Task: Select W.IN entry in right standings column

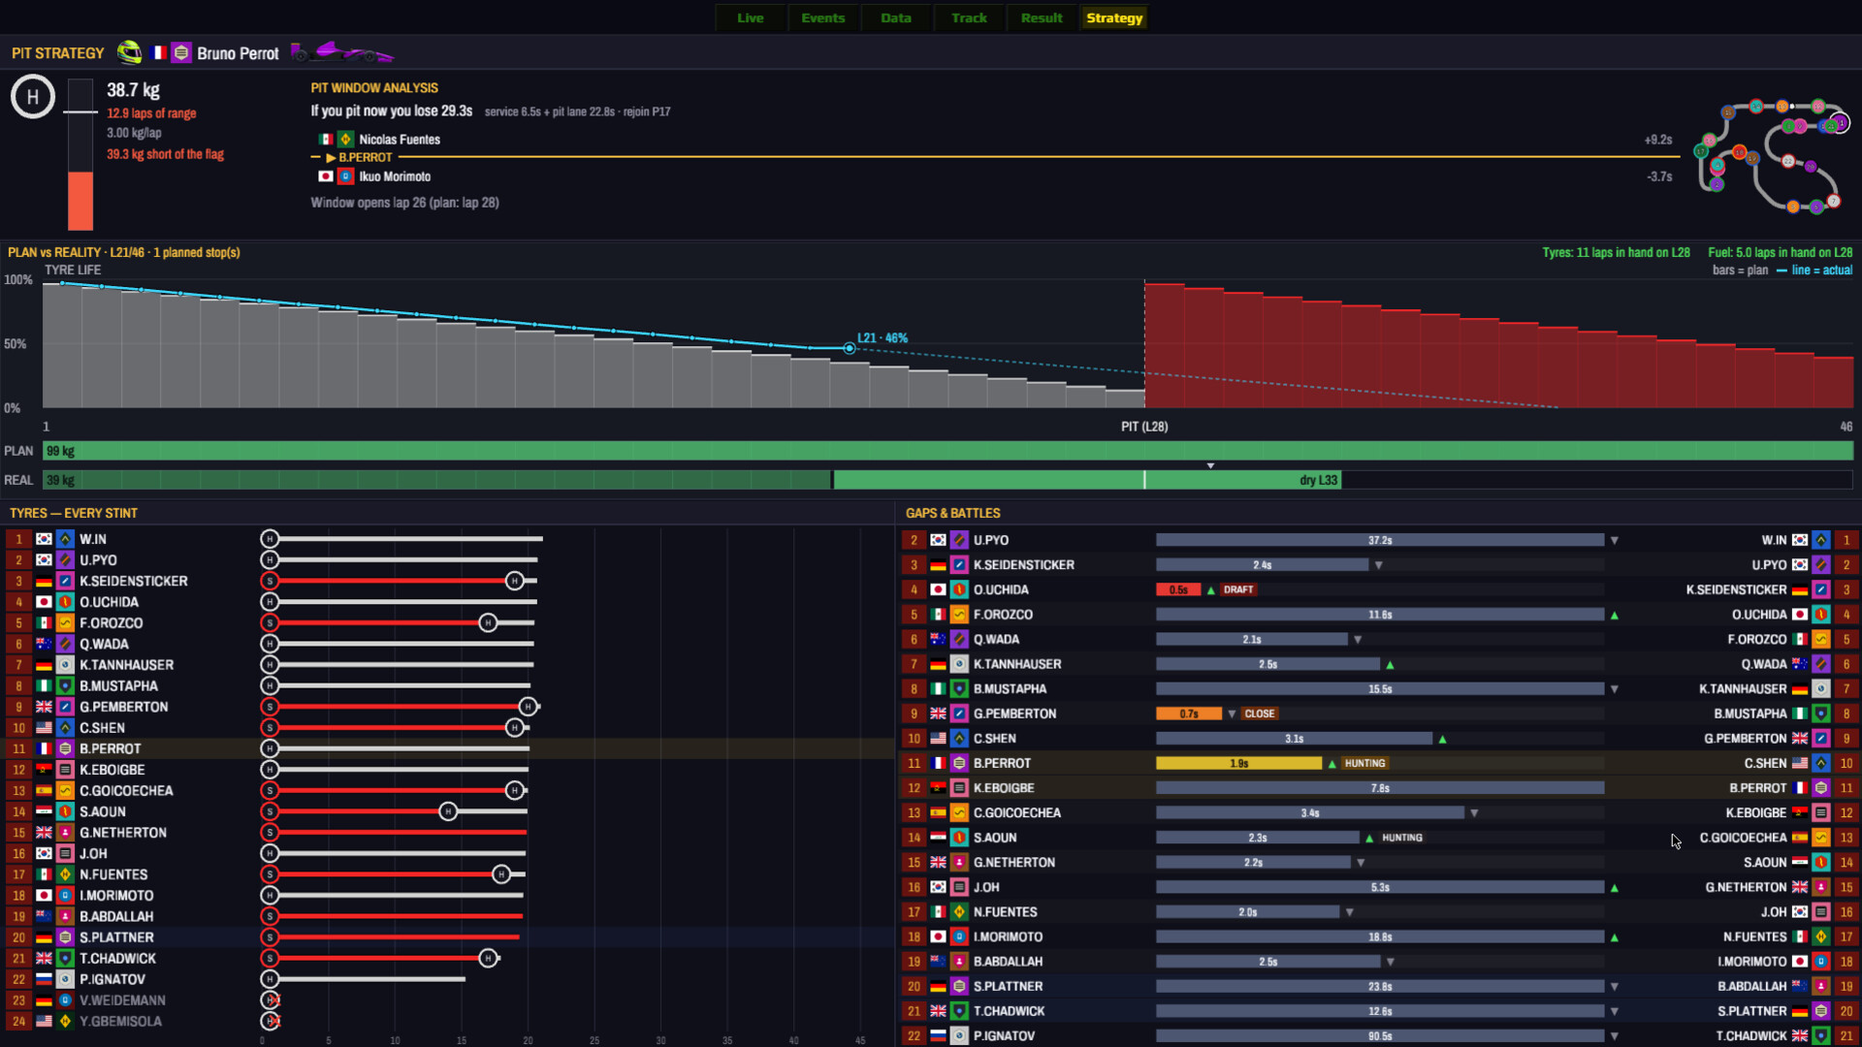Action: (1808, 540)
